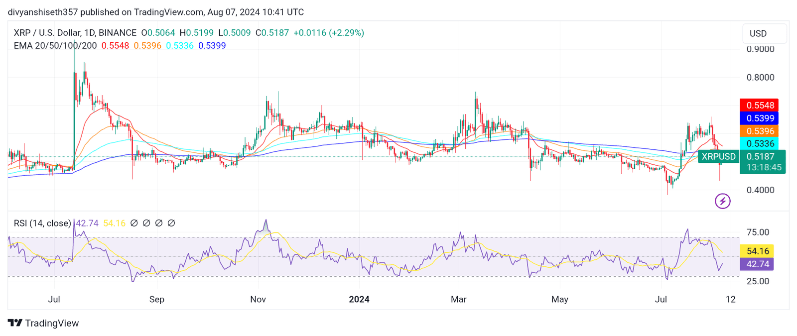Click the 2024 marker on time axis

[359, 299]
